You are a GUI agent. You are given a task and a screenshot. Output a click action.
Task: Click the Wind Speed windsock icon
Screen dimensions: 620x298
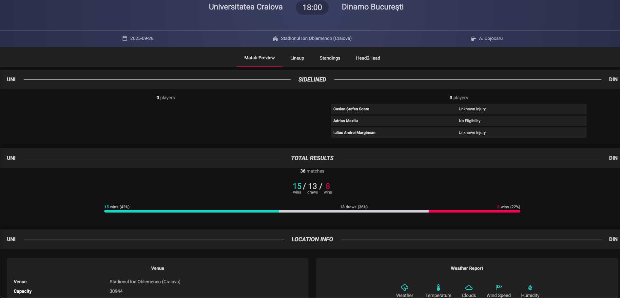499,288
